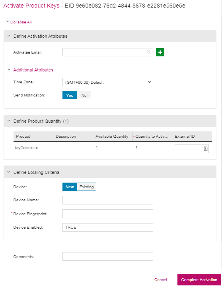This screenshot has width=222, height=287.
Task: Click the Collapse All link
Action: point(21,22)
